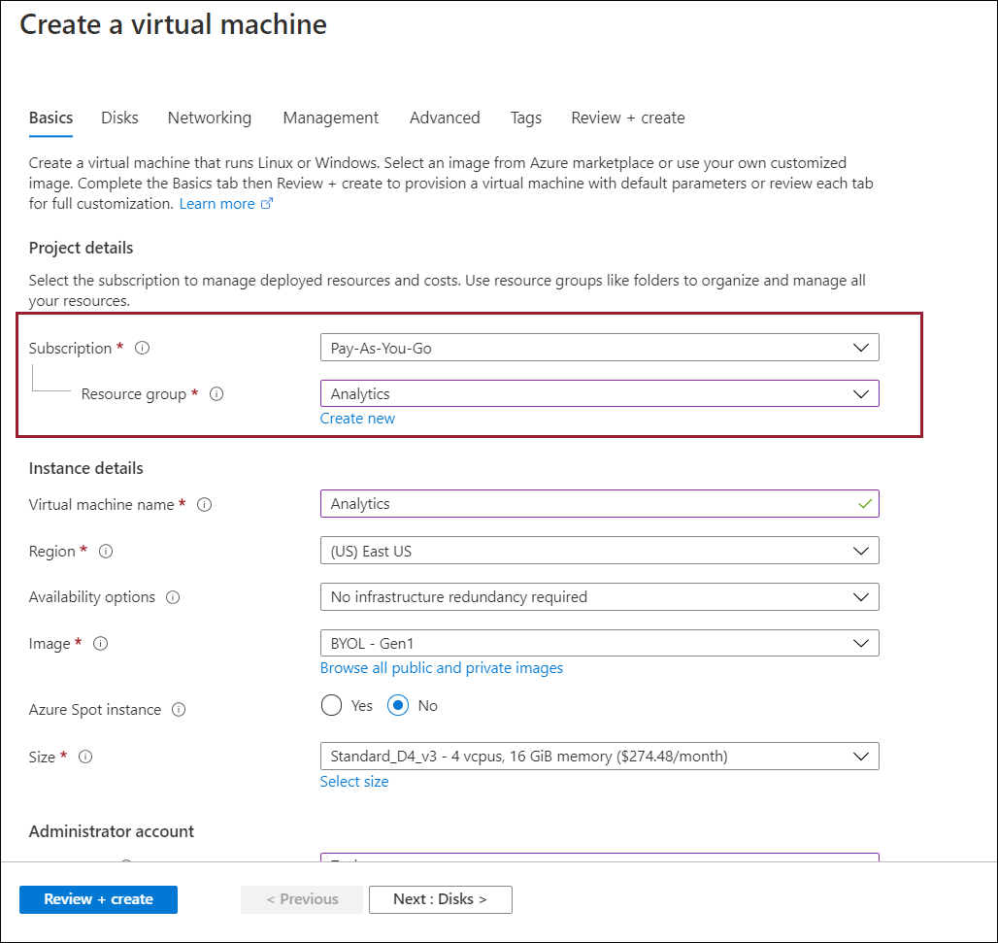Click the Review + create button
998x943 pixels.
click(98, 899)
